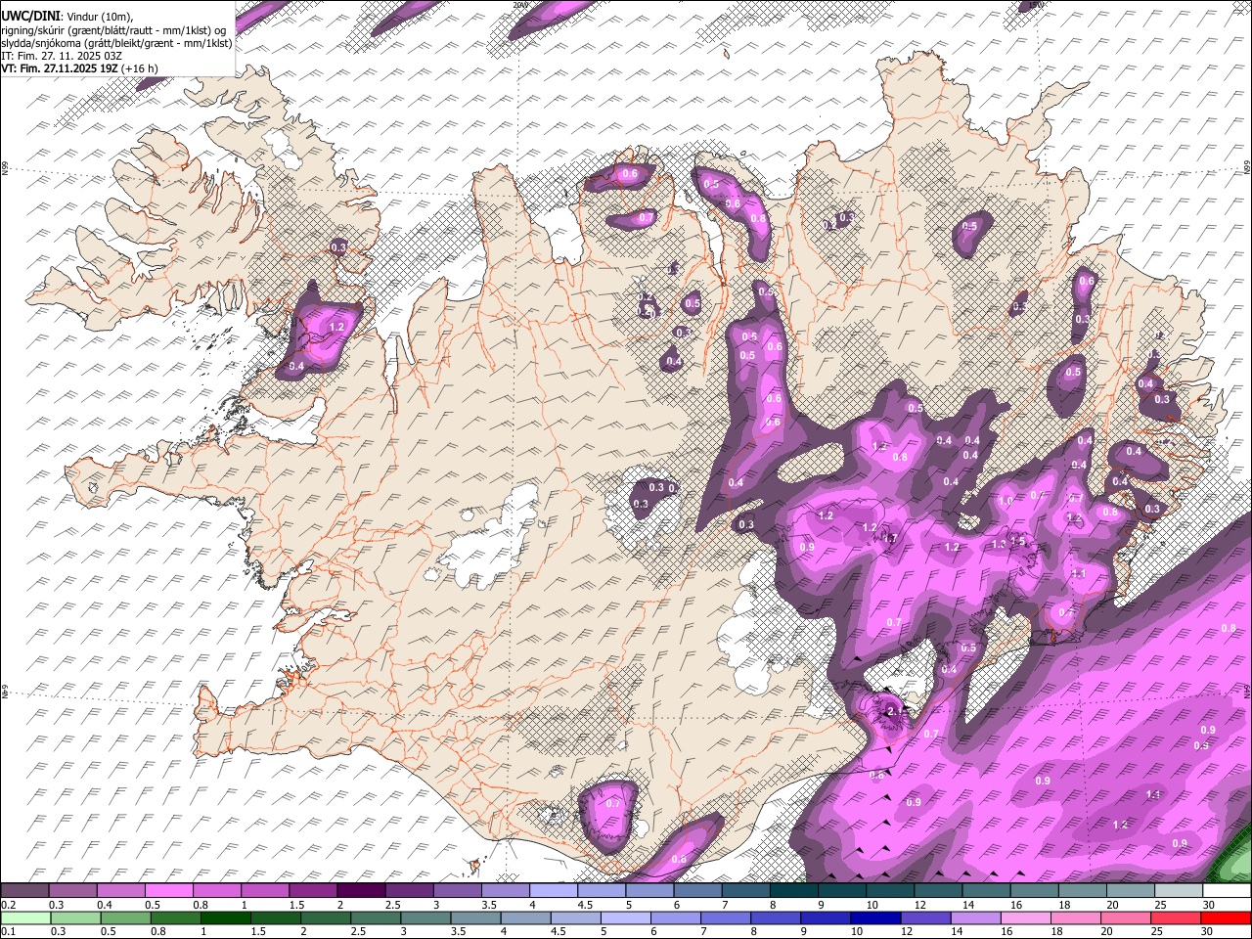The image size is (1252, 939).
Task: Pick the deep navy 10–12 rain scale swatch
Action: pyautogui.click(x=876, y=917)
